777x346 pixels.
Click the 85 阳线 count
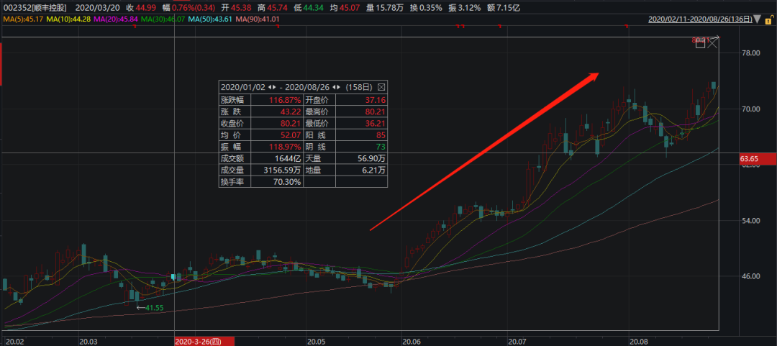click(381, 135)
